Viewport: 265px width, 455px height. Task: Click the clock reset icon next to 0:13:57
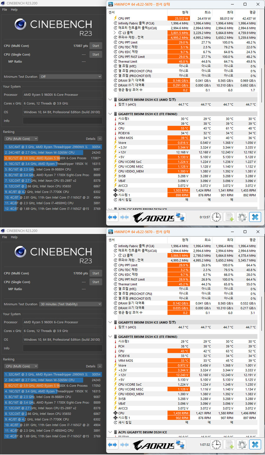216,217
